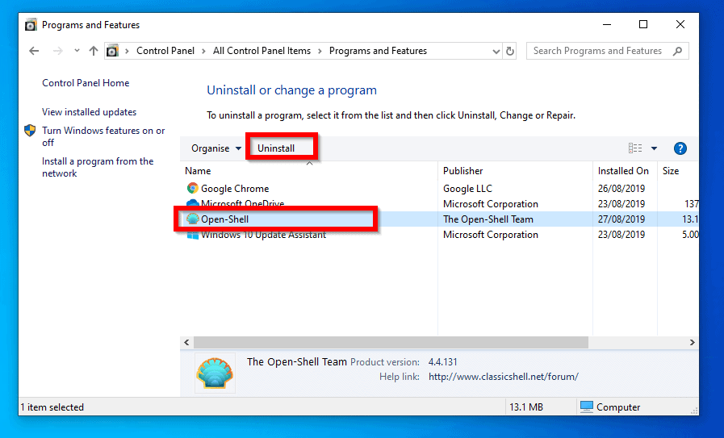724x438 pixels.
Task: Select Windows 10 Update Assistant entry
Action: tap(263, 235)
